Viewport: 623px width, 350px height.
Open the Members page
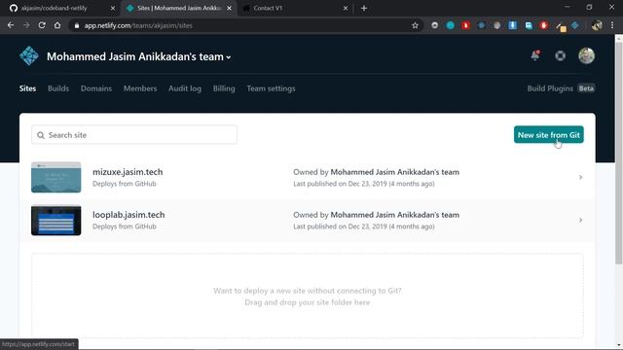[x=140, y=88]
